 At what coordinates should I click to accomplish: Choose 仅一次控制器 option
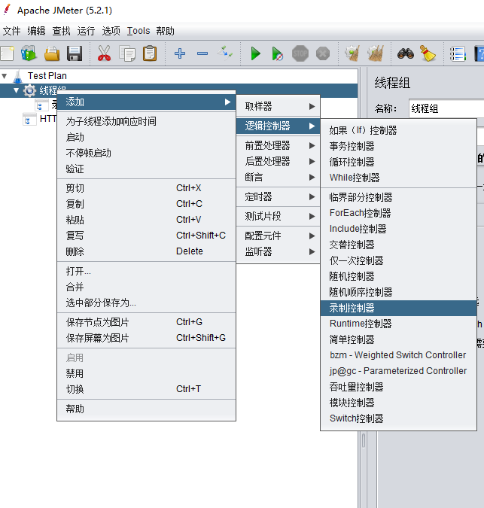[x=398, y=260]
